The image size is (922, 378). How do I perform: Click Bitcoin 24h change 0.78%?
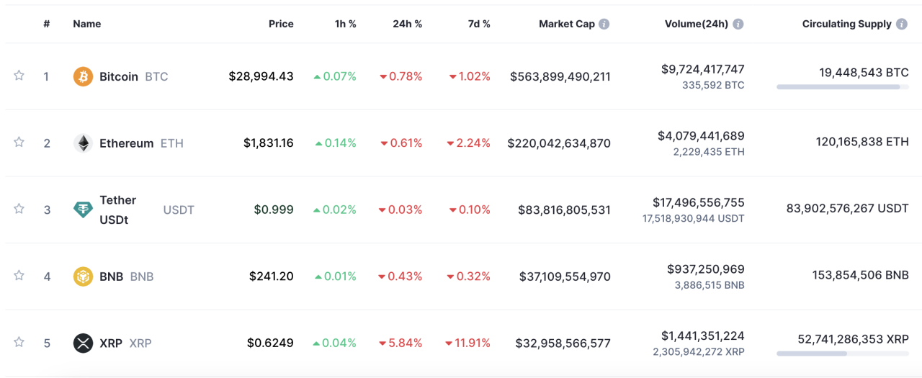tap(401, 76)
